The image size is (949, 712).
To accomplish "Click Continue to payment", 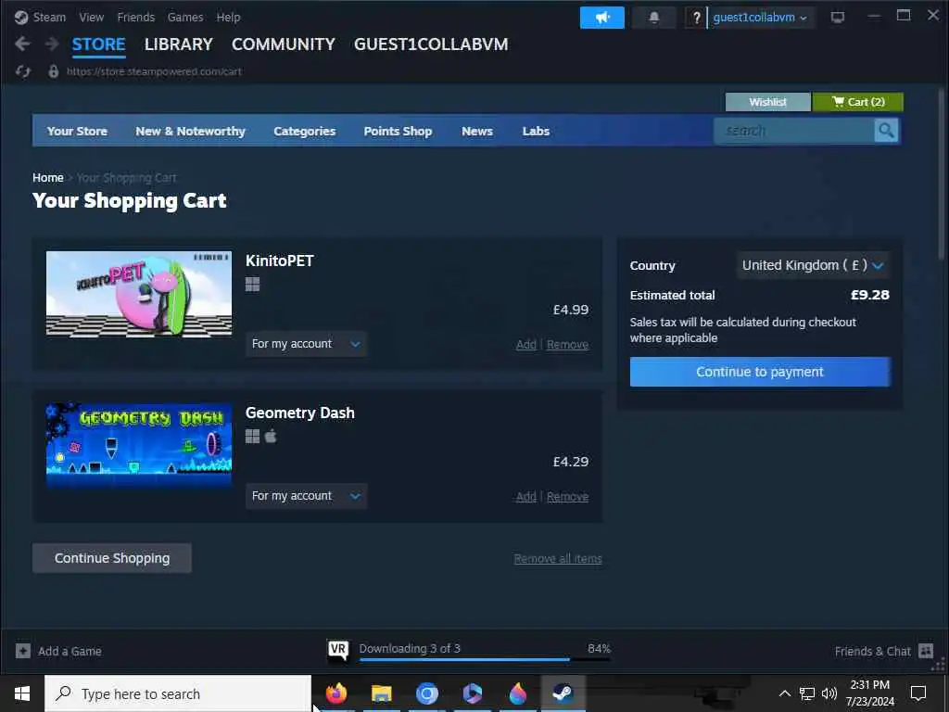I will click(x=760, y=372).
